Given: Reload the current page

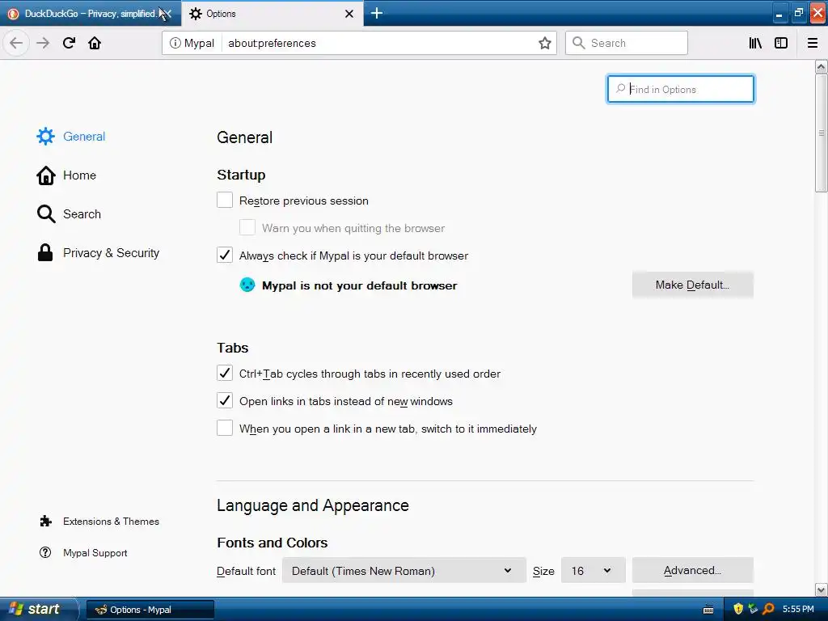Looking at the screenshot, I should pyautogui.click(x=70, y=43).
